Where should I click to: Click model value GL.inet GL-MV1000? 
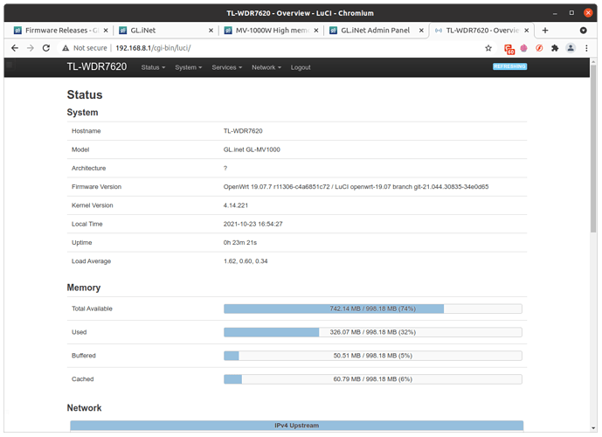click(x=252, y=149)
